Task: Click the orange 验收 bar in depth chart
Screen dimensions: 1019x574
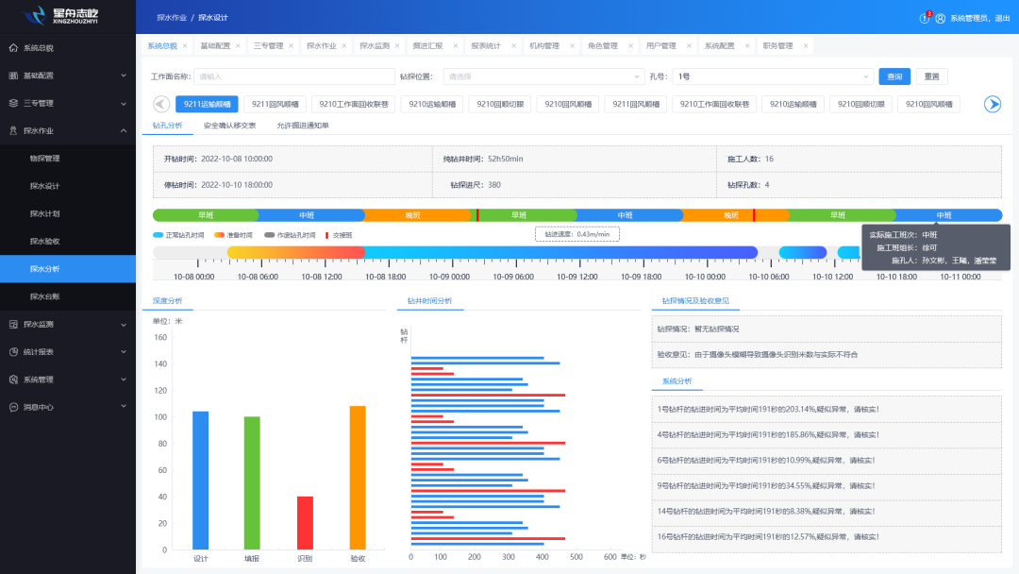Action: (x=359, y=478)
